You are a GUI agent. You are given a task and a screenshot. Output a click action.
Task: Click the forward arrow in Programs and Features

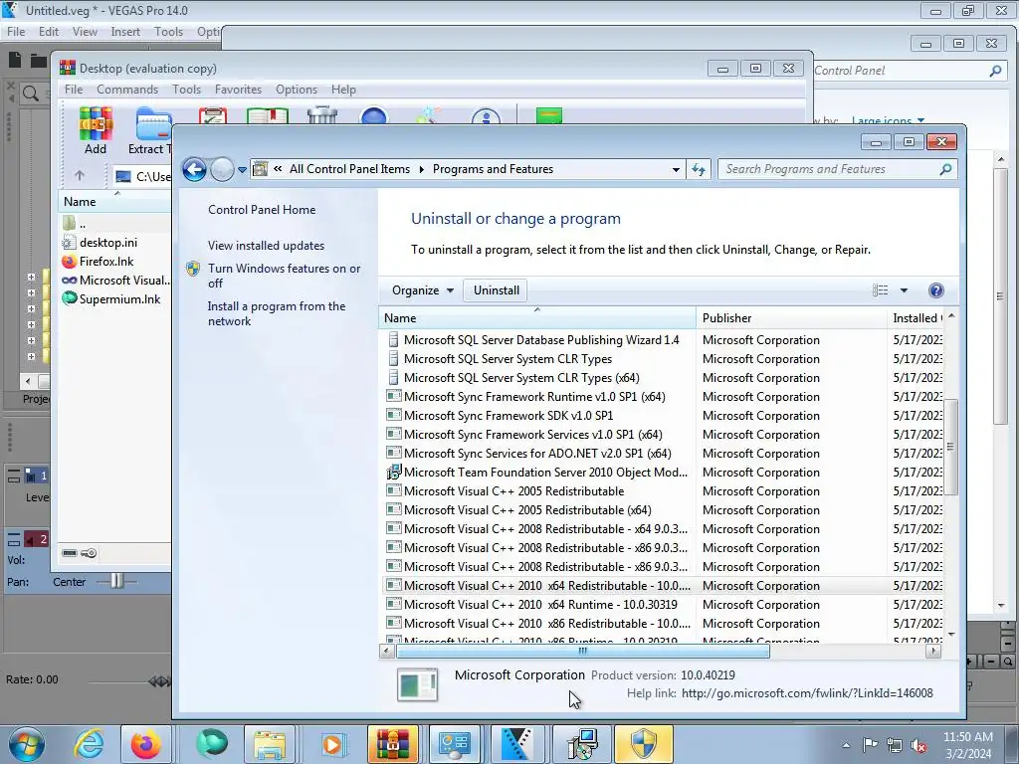[x=222, y=169]
